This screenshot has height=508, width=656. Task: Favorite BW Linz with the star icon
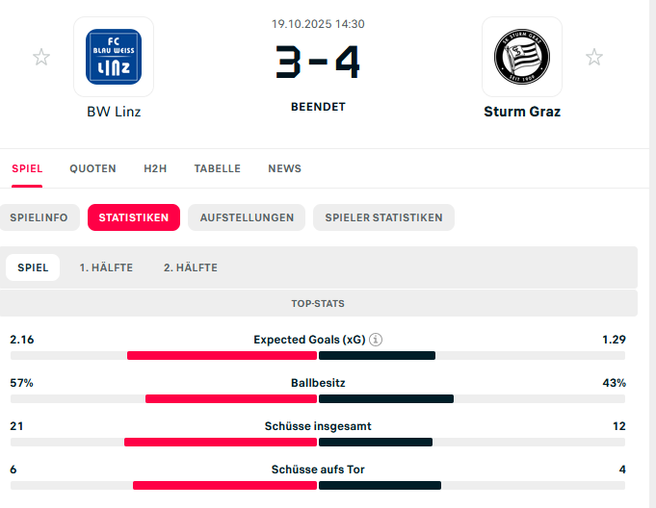click(x=41, y=58)
